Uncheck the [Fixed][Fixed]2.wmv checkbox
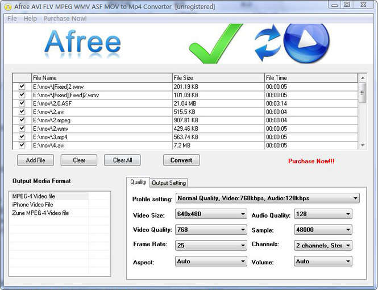The image size is (378, 290). pos(22,95)
